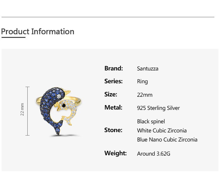Click the Product Information heading
The image size is (220, 190).
click(x=38, y=32)
